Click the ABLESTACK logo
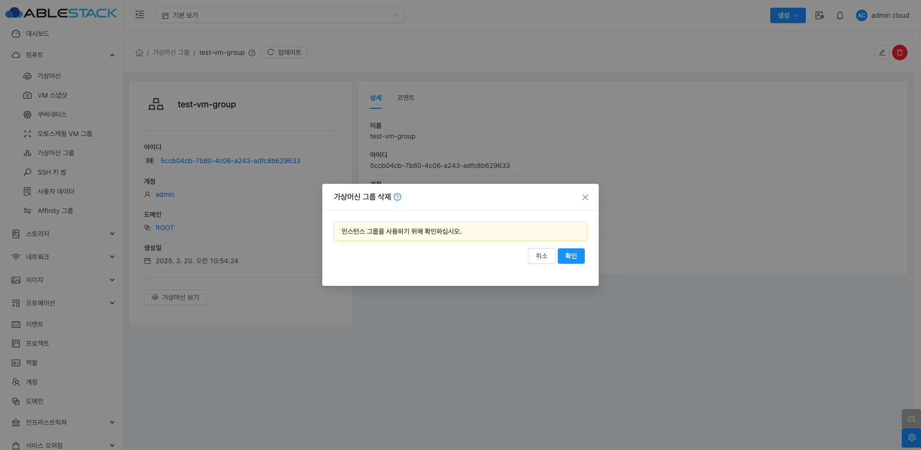 (x=61, y=13)
